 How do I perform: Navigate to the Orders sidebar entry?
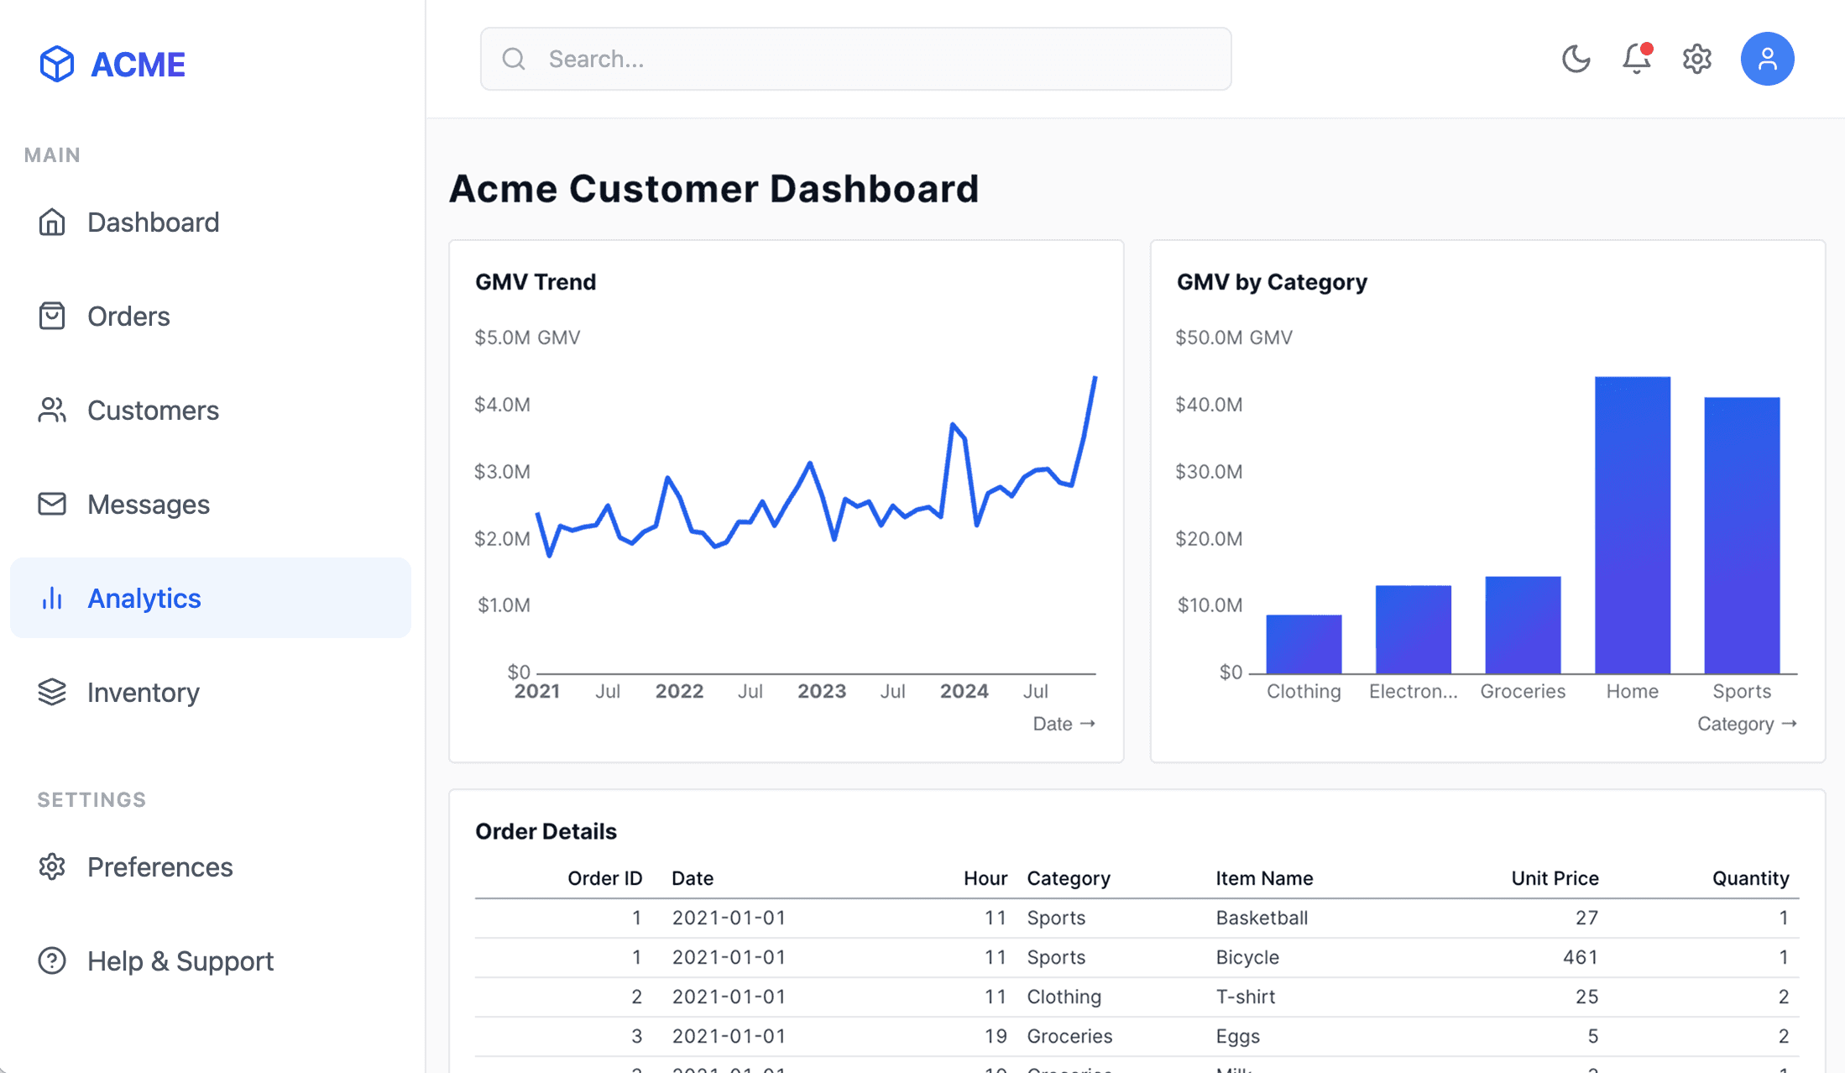point(128,317)
